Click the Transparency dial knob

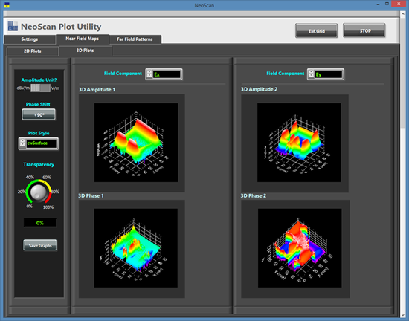click(x=39, y=192)
